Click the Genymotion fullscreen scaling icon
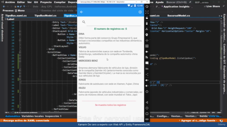 tap(147, 12)
